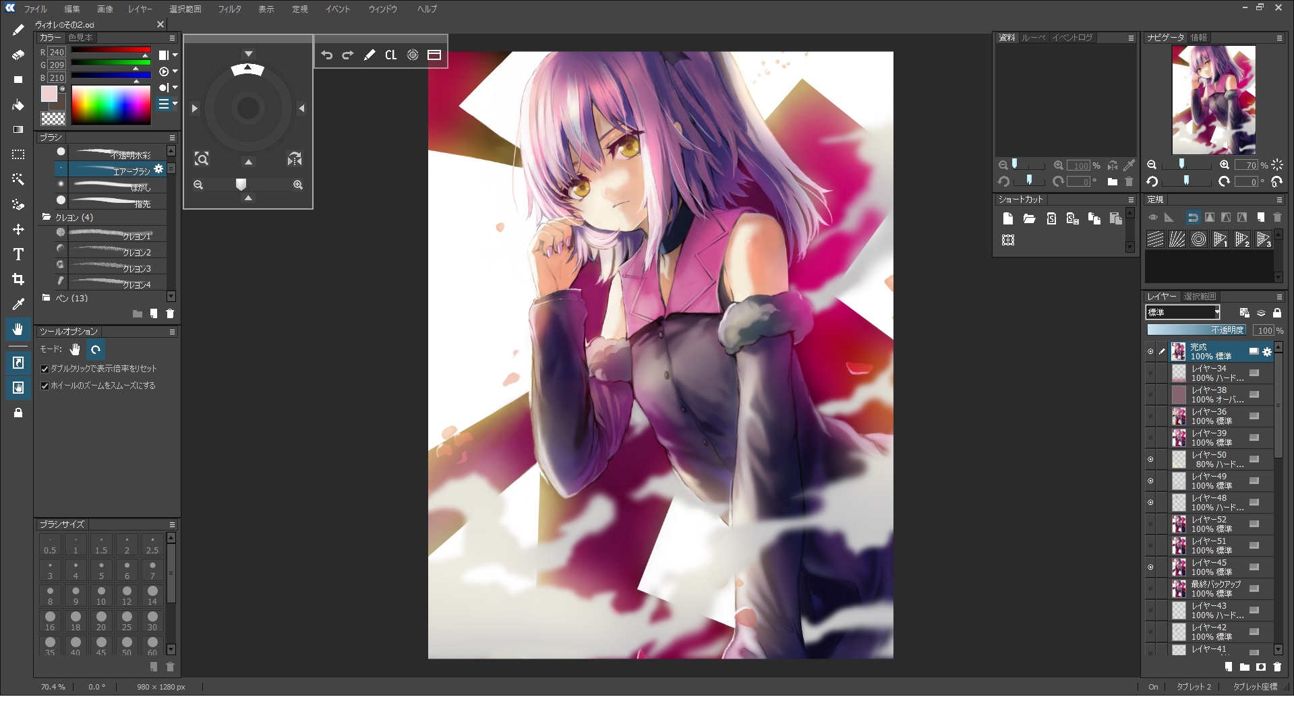Choose brush size 10
The height and width of the screenshot is (728, 1294).
tap(101, 595)
